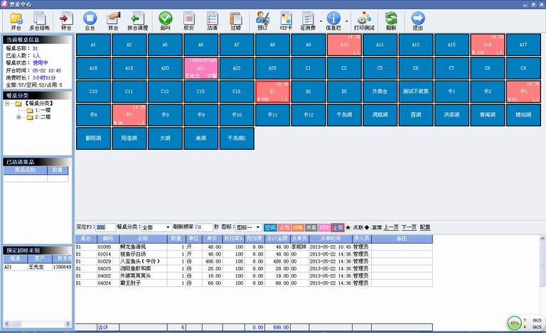
Task: Select the pink occupied table A10 tile
Action: pos(344,44)
